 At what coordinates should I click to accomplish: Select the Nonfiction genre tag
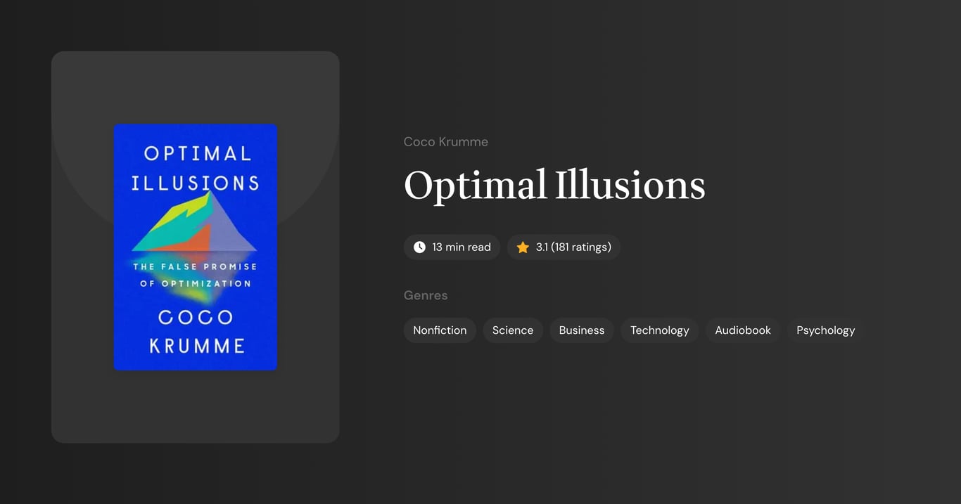[439, 330]
